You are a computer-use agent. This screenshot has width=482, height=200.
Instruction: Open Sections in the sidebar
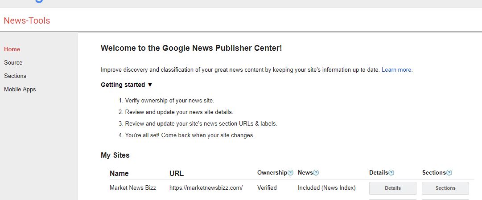coord(15,76)
